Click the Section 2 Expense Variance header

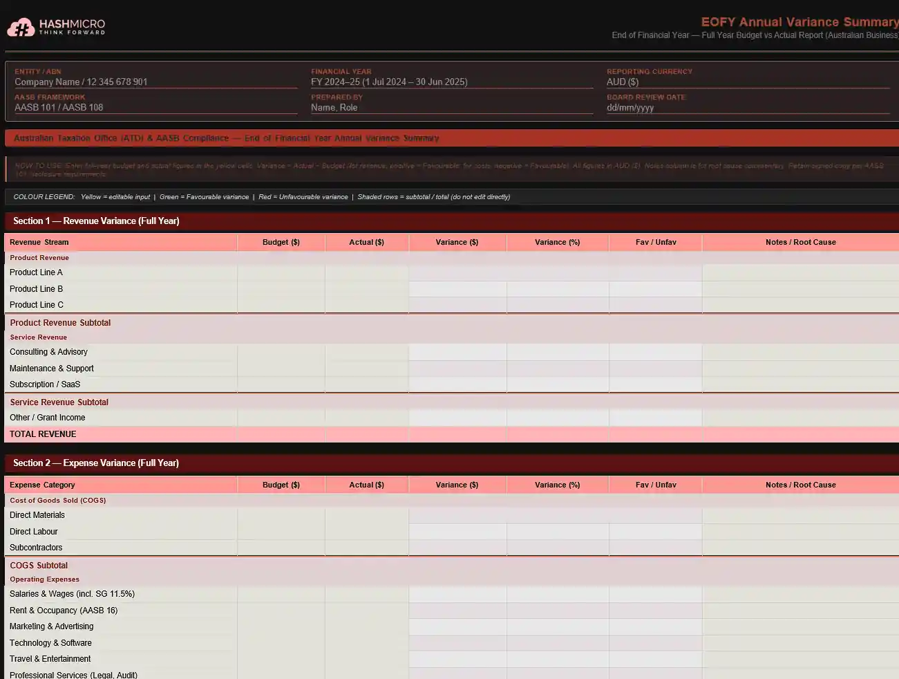click(96, 463)
